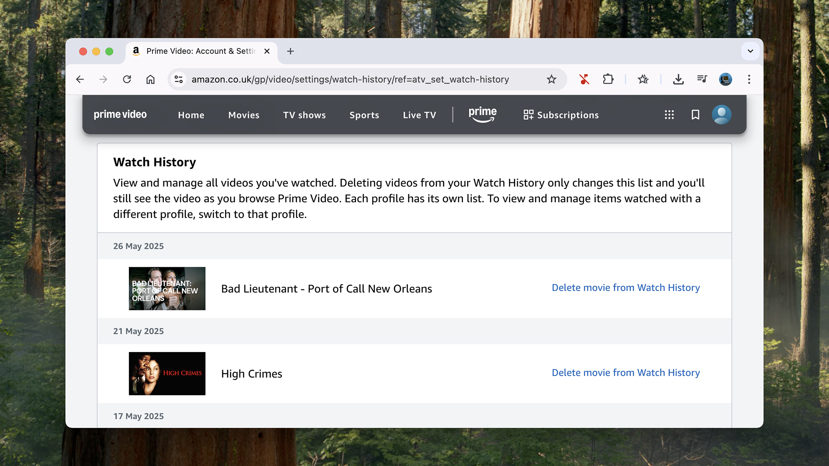Go to the browser home page icon

coord(150,79)
